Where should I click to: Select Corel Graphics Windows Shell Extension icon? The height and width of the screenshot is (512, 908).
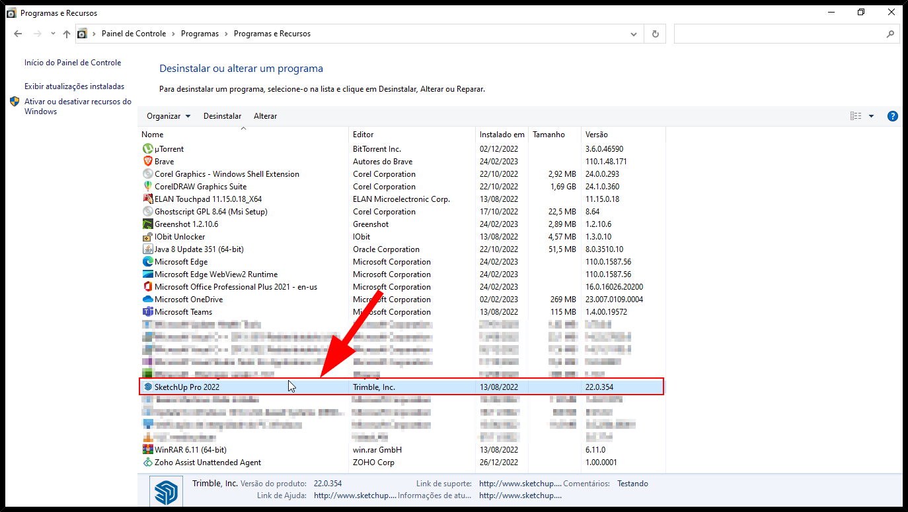[148, 174]
